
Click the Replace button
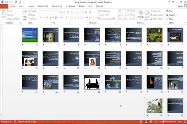pyautogui.click(x=172, y=15)
